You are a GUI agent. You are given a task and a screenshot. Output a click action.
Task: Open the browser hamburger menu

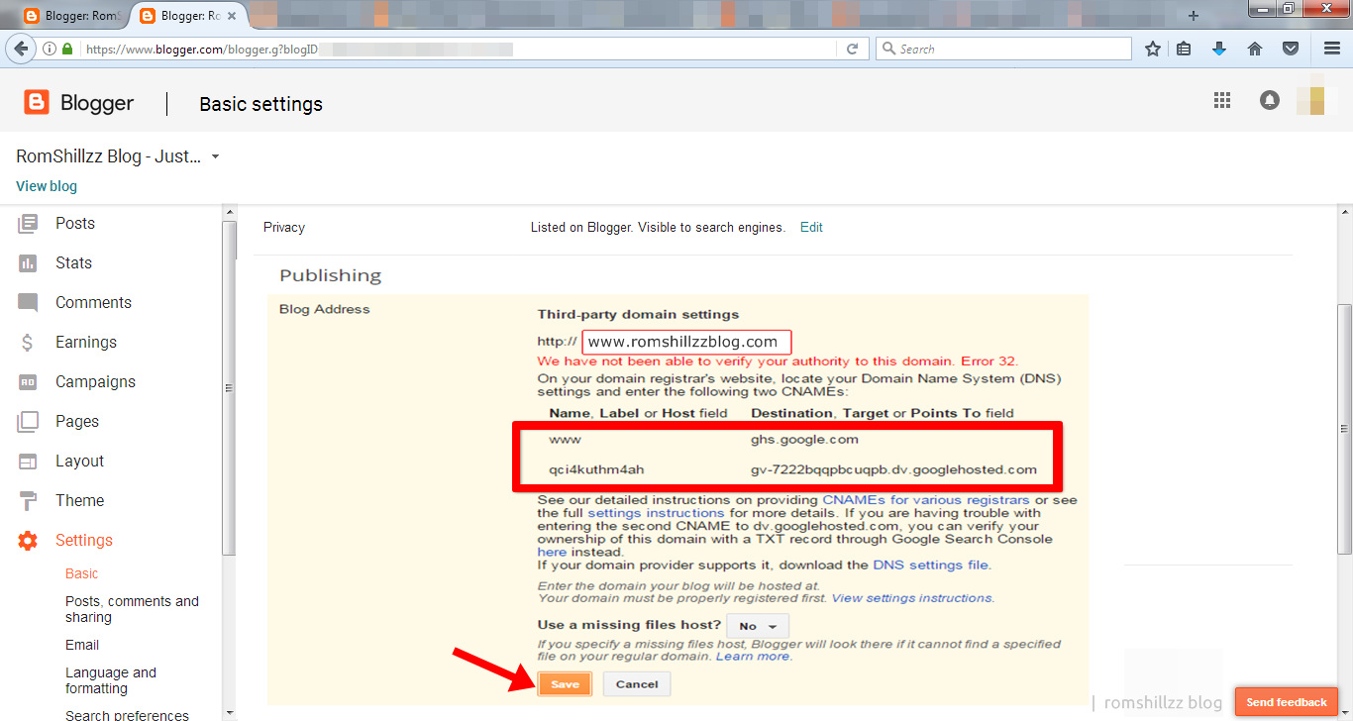click(1332, 49)
